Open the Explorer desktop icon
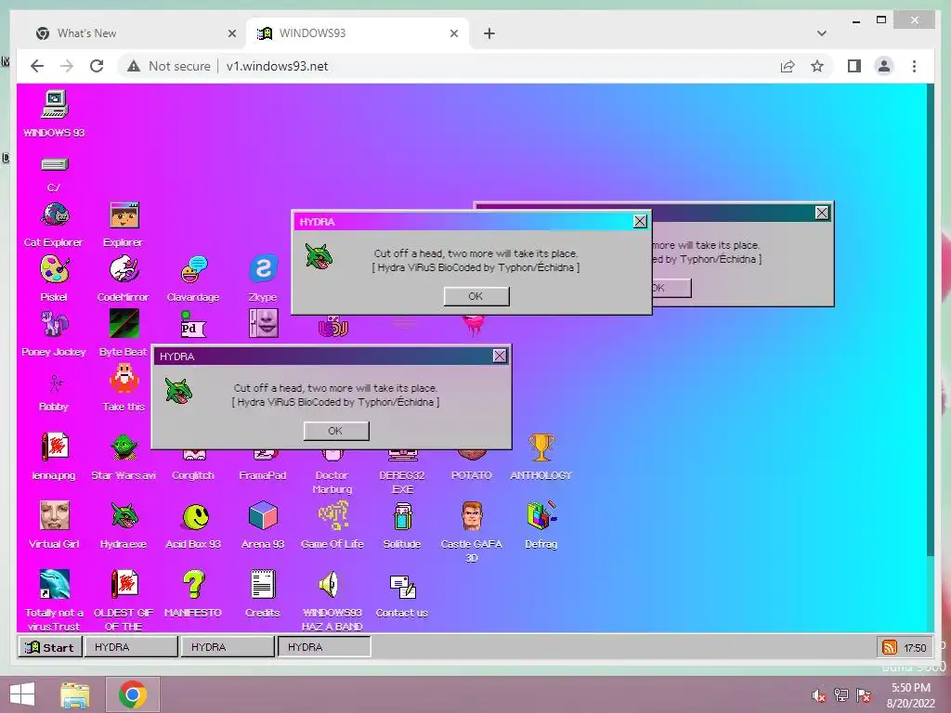The image size is (951, 713). point(124,215)
